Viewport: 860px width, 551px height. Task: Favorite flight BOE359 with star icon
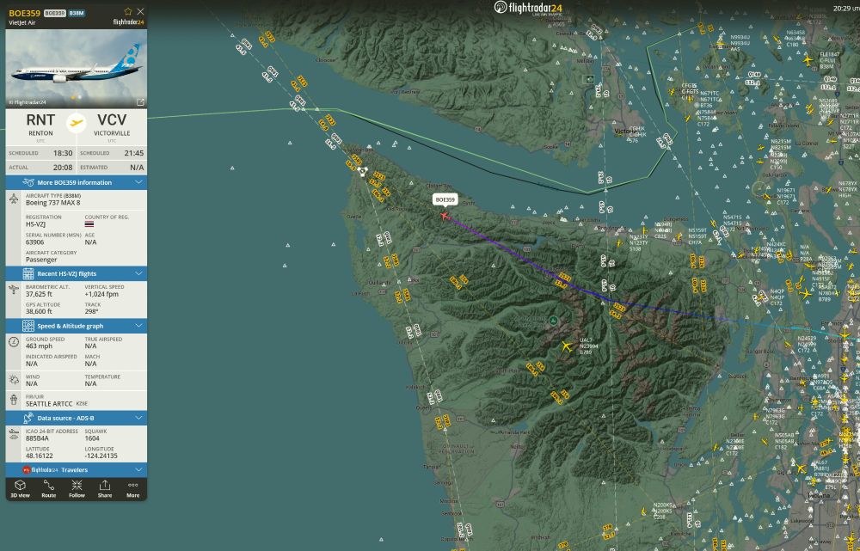pos(128,11)
